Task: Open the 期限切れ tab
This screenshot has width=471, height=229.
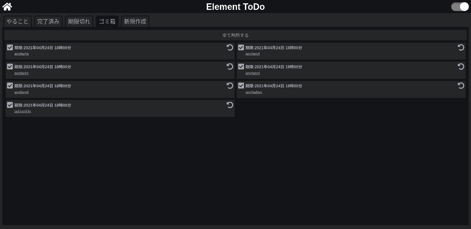Action: coord(79,22)
